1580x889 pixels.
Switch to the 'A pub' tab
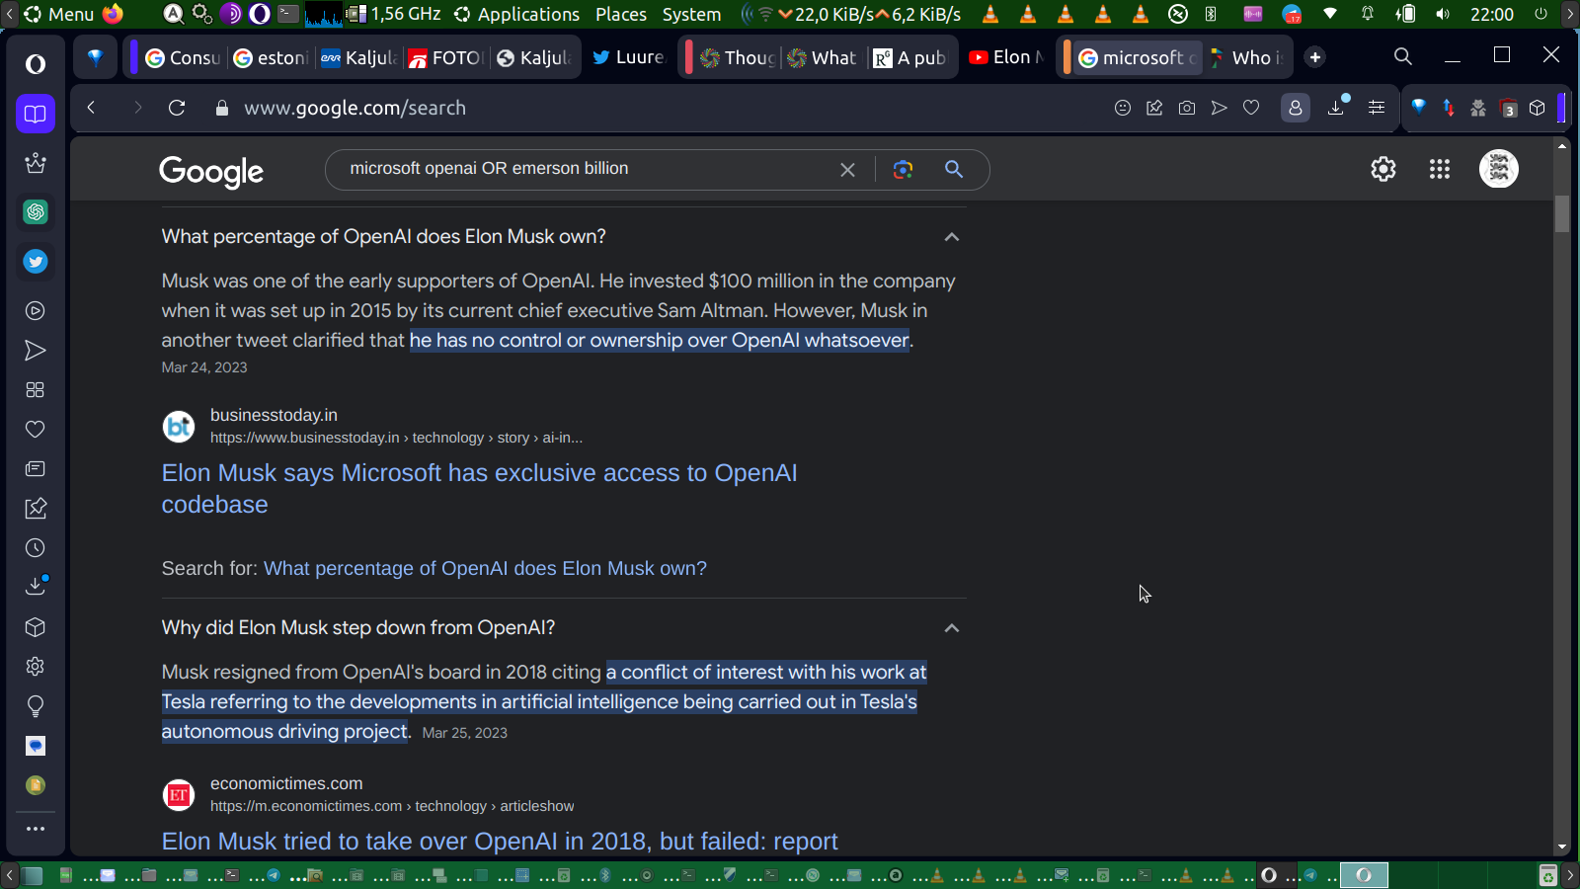[x=909, y=57]
